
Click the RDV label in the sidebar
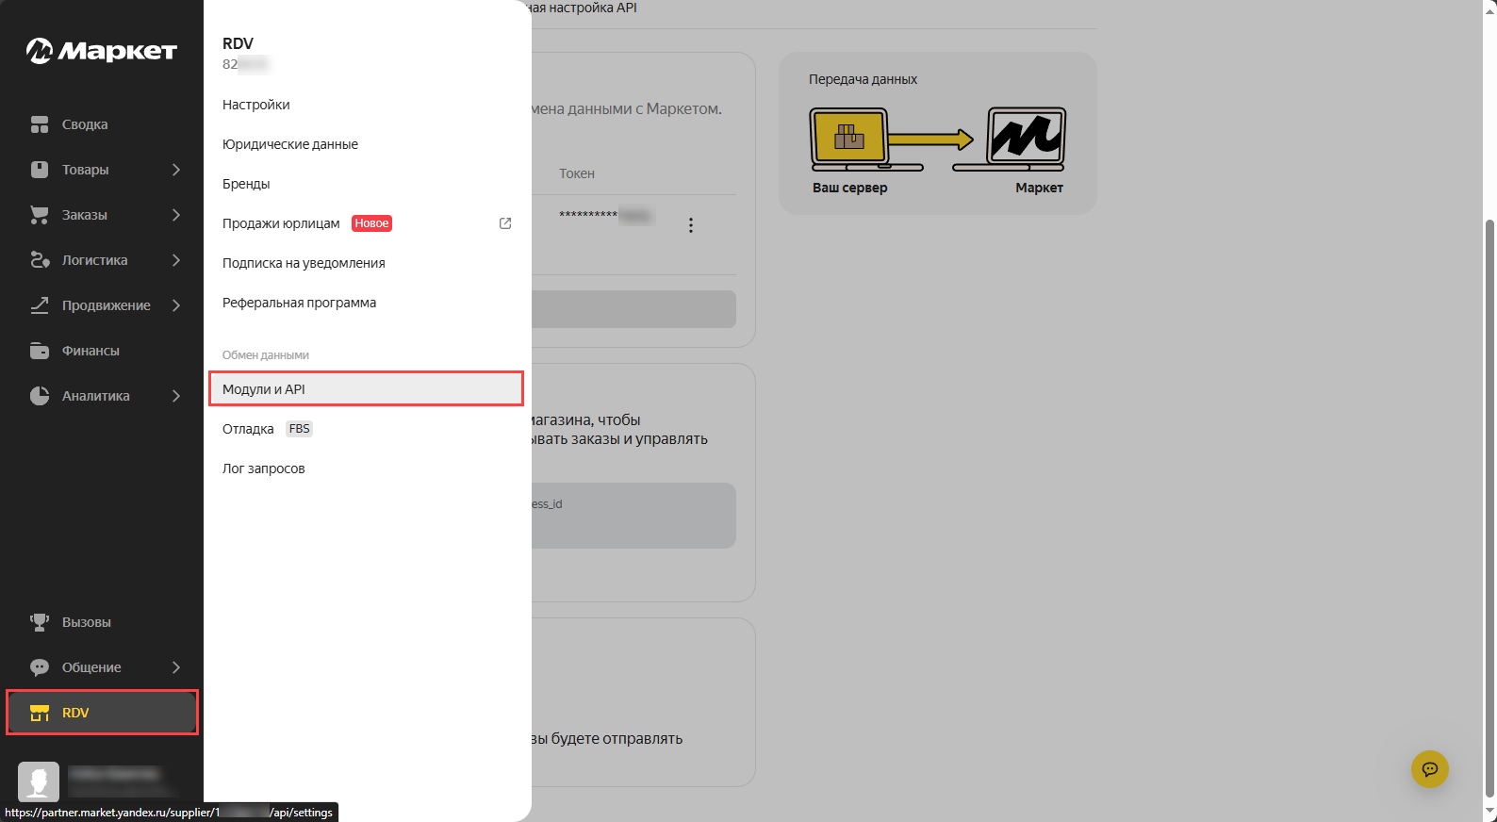coord(75,713)
